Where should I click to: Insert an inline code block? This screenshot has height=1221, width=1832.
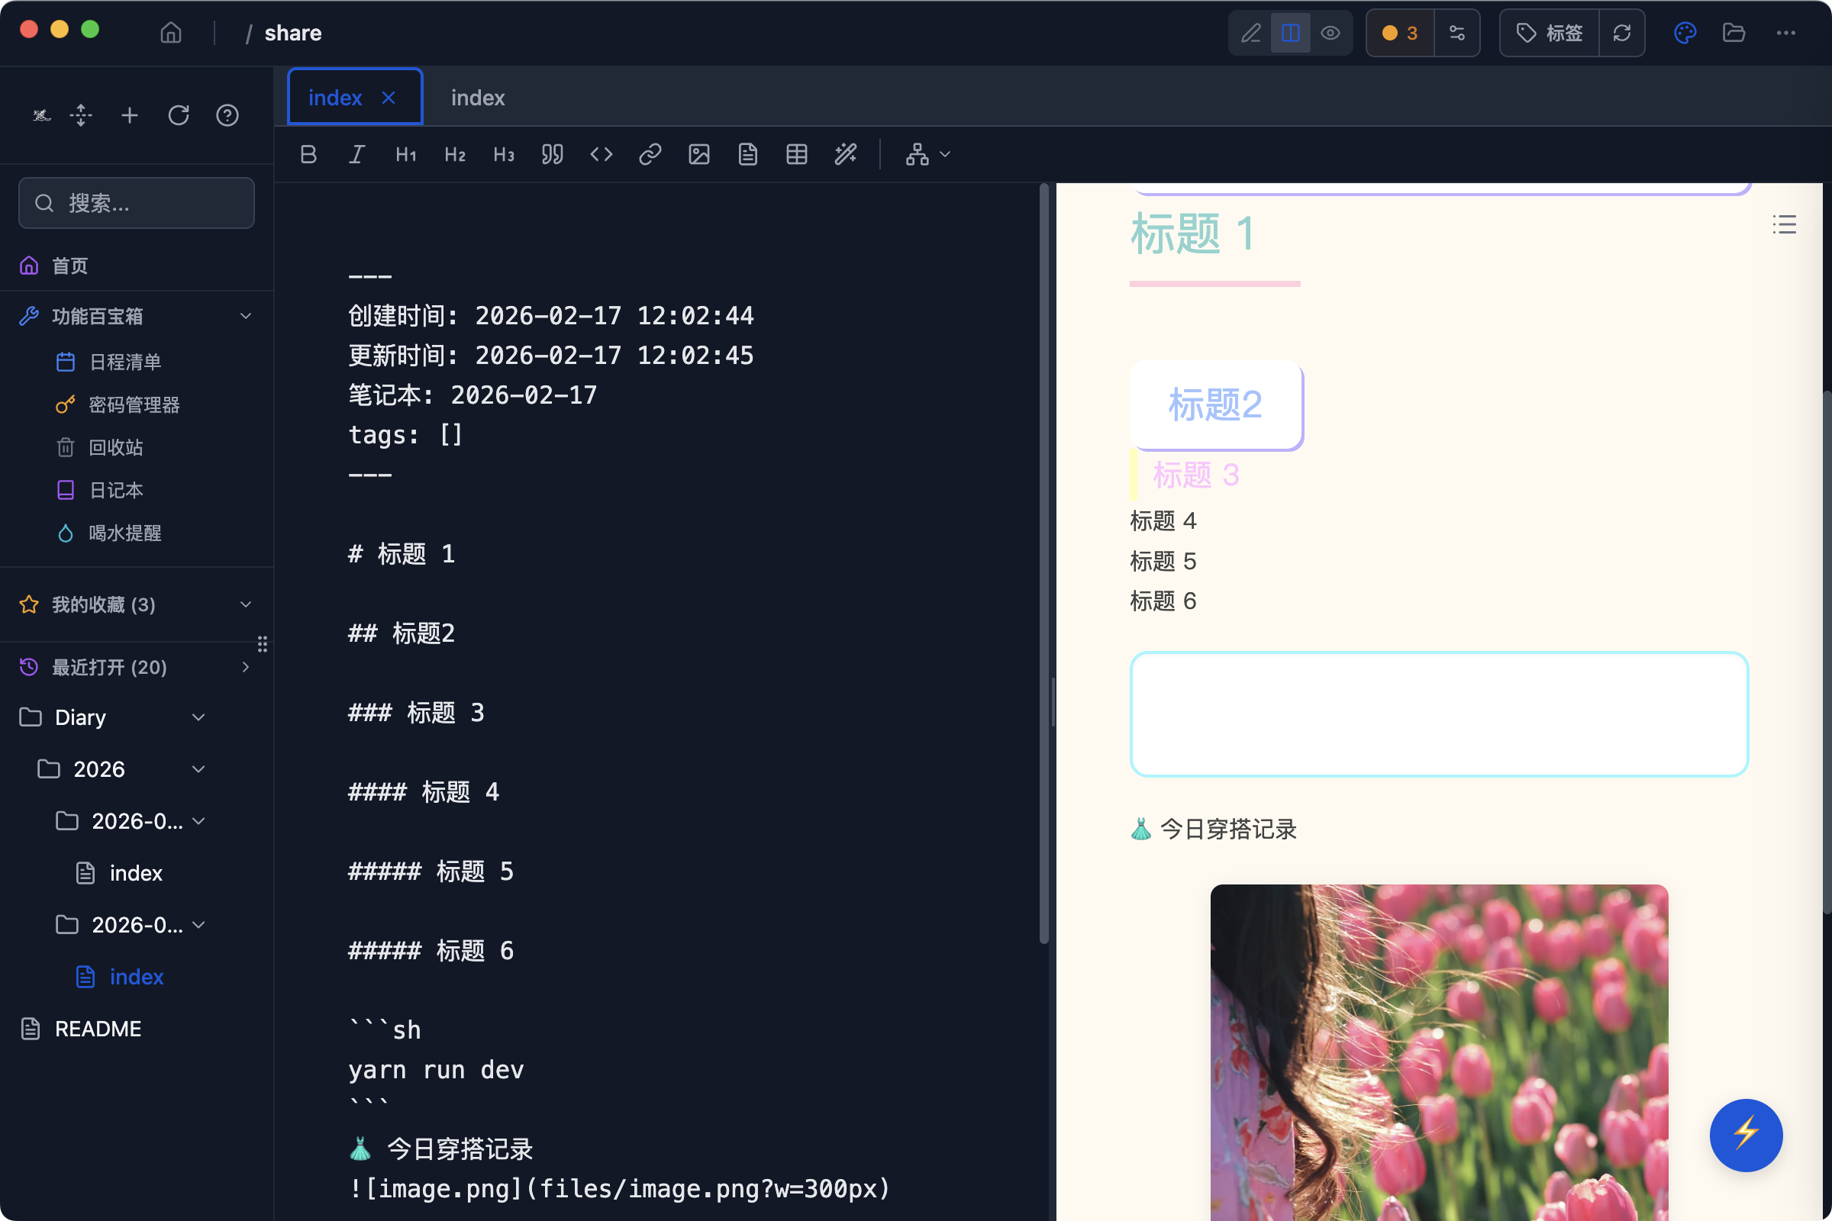pyautogui.click(x=602, y=154)
